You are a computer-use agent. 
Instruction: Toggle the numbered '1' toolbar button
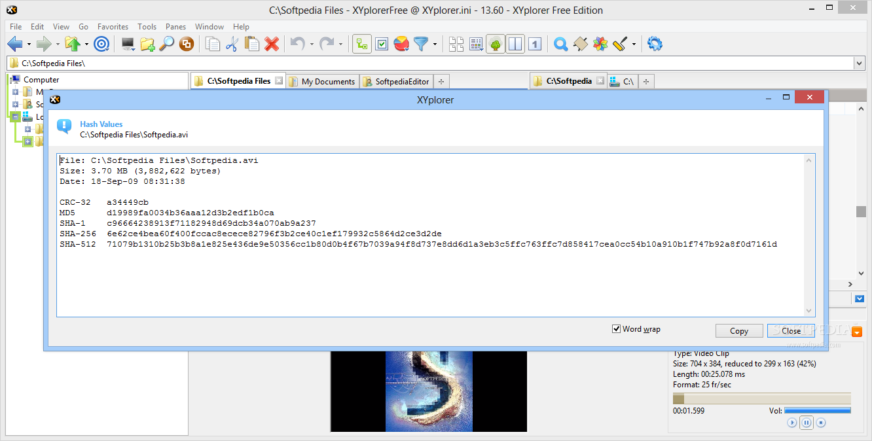tap(535, 44)
